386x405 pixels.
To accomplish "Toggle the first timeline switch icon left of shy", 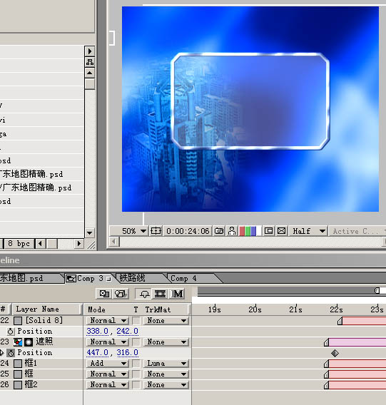I will point(104,294).
